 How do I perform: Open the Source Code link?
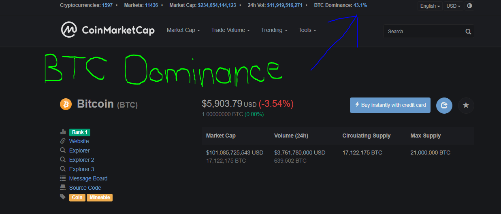(x=85, y=188)
